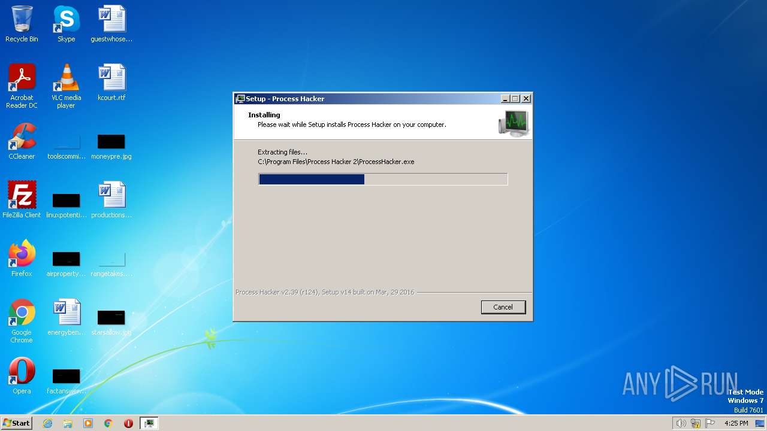Image resolution: width=767 pixels, height=431 pixels.
Task: Switch to Process Hacker setup taskbar button
Action: coord(149,423)
